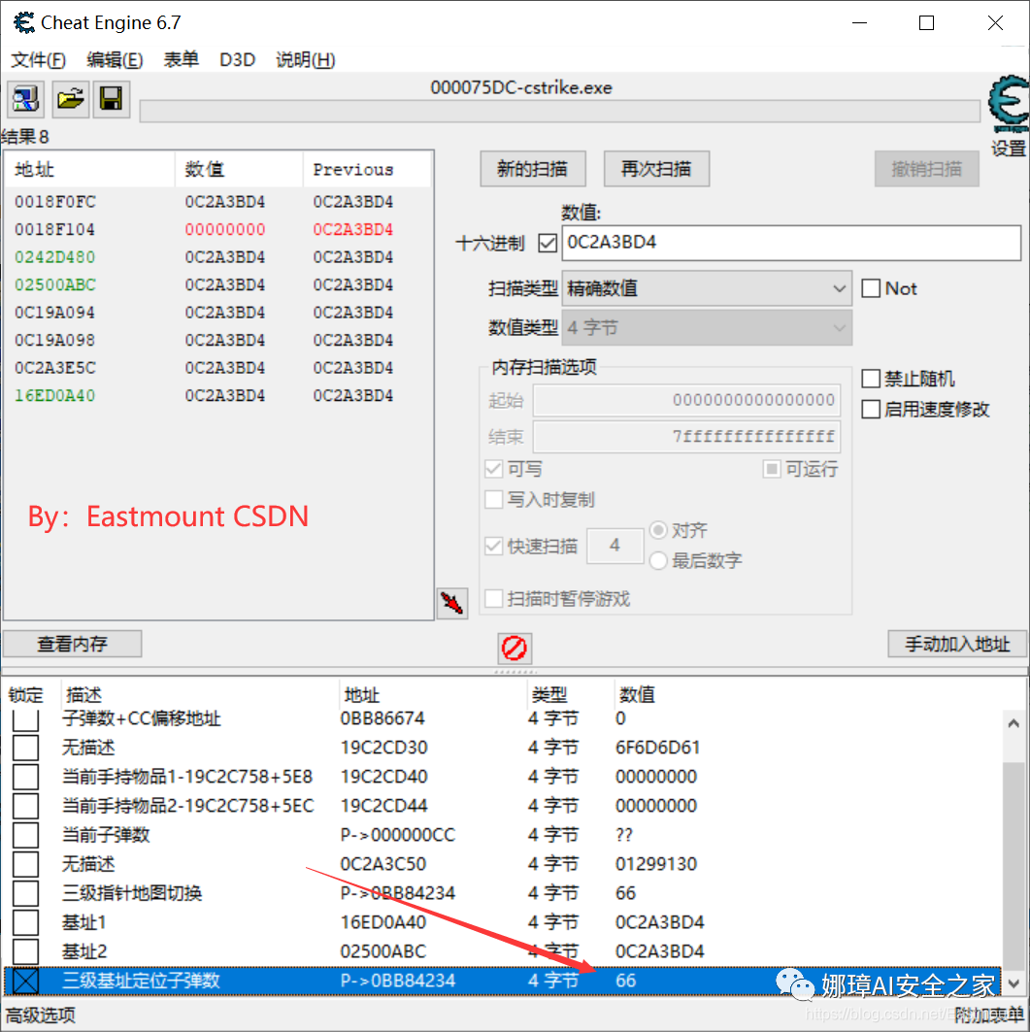Click the red arrow add-to-list icon

[x=452, y=604]
